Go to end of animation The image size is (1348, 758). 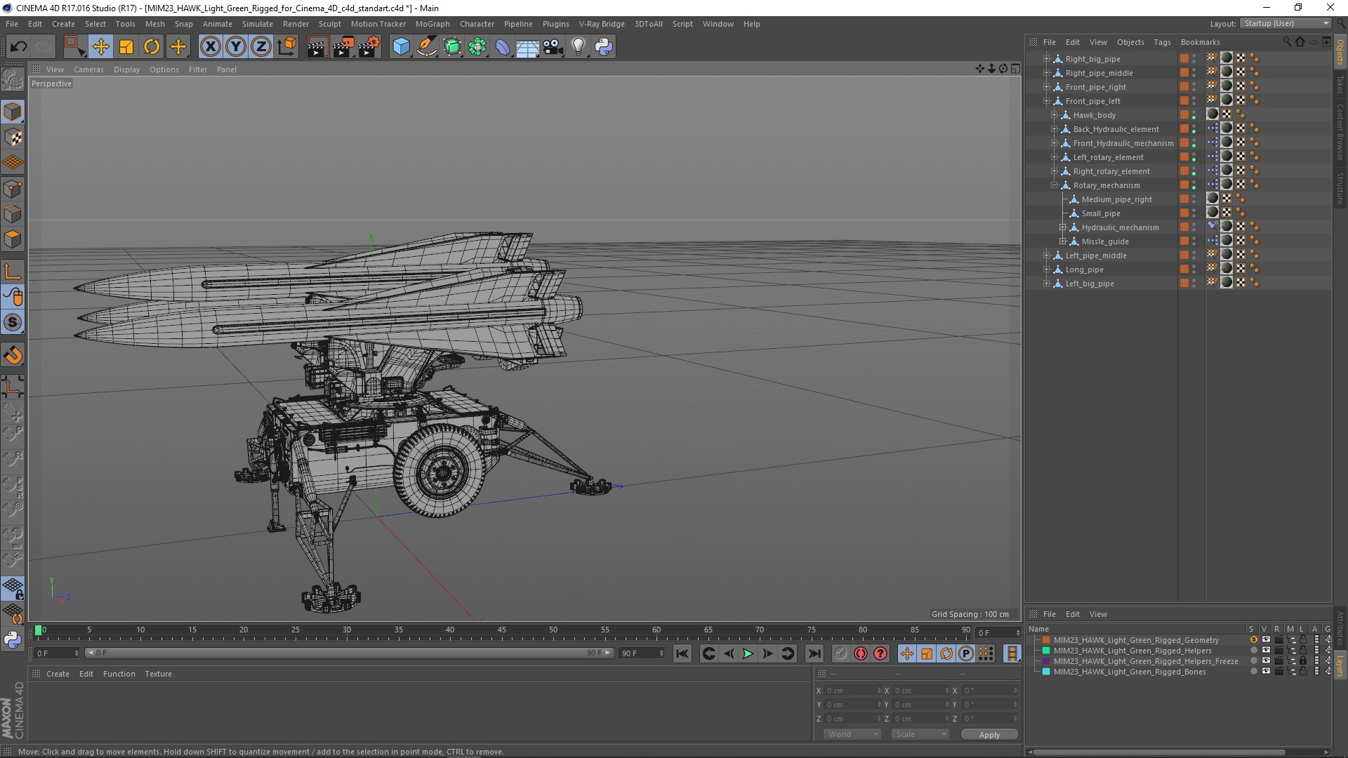814,653
